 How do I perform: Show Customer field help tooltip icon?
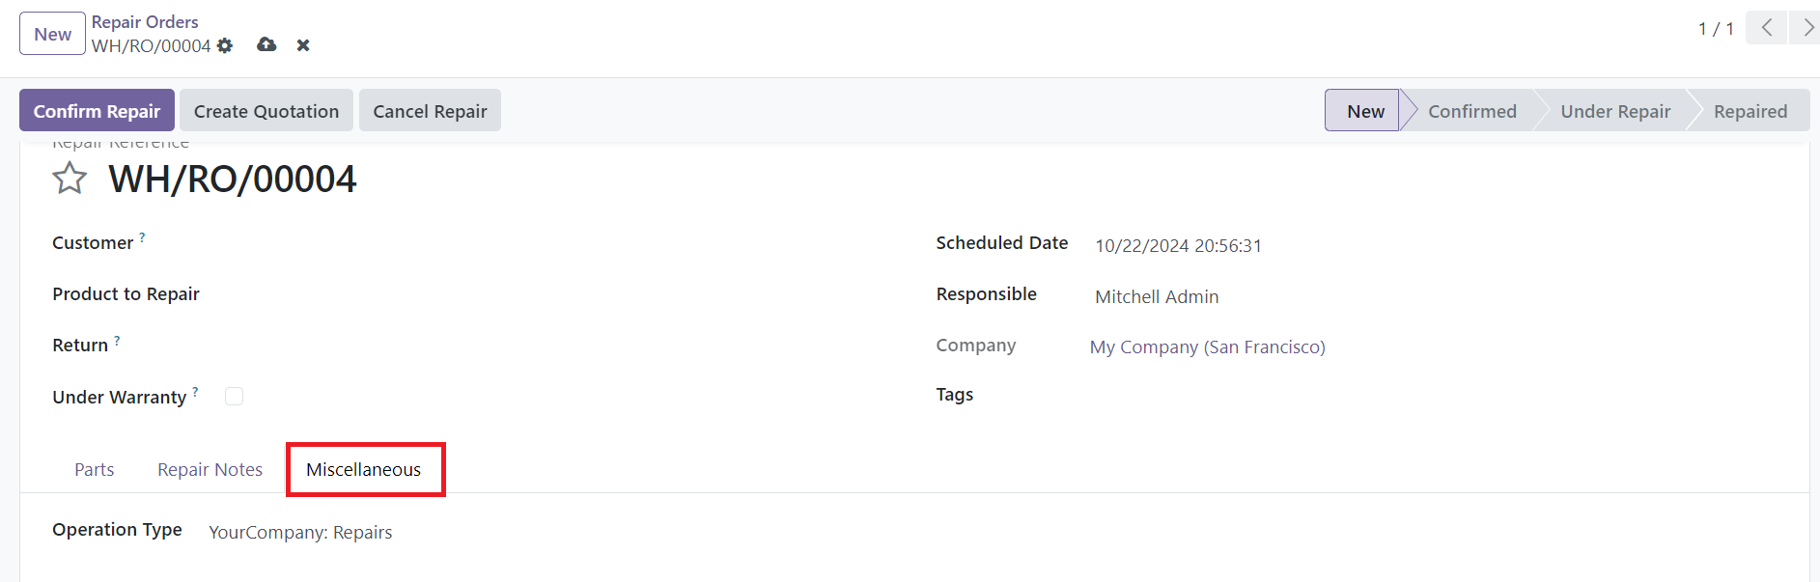coord(142,236)
